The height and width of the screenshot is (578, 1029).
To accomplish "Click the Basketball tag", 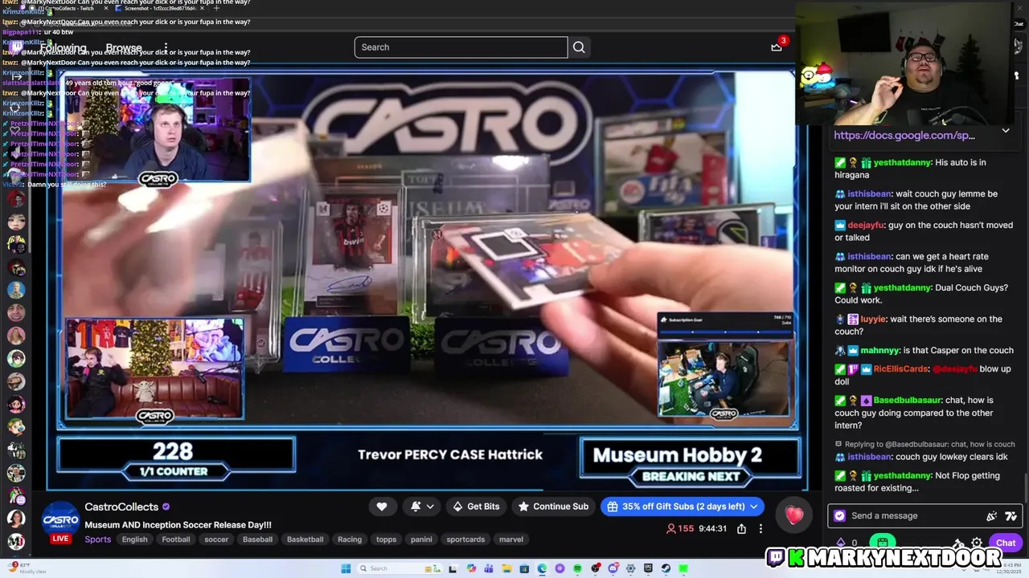I will pos(305,539).
